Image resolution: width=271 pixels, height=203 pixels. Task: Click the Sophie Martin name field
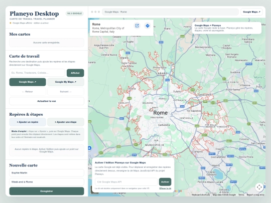47,173
